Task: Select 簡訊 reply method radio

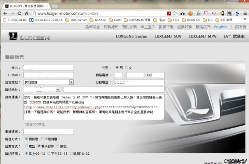Action: (58, 146)
